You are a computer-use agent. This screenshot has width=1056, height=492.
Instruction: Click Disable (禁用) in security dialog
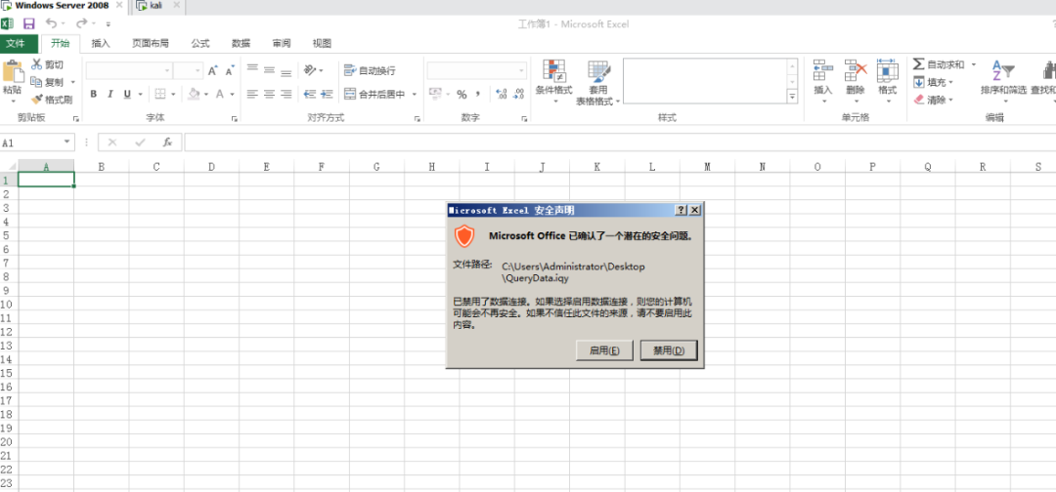coord(669,350)
